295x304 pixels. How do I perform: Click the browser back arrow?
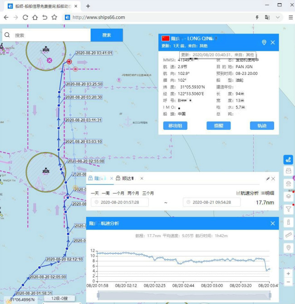(6, 17)
